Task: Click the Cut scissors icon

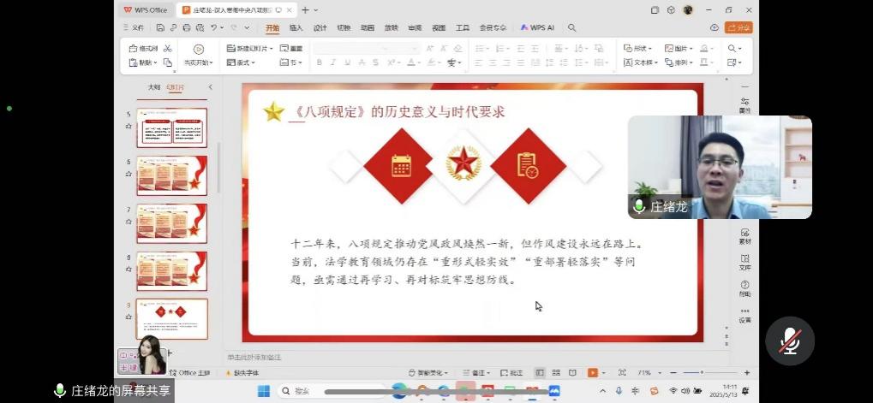Action: click(168, 49)
